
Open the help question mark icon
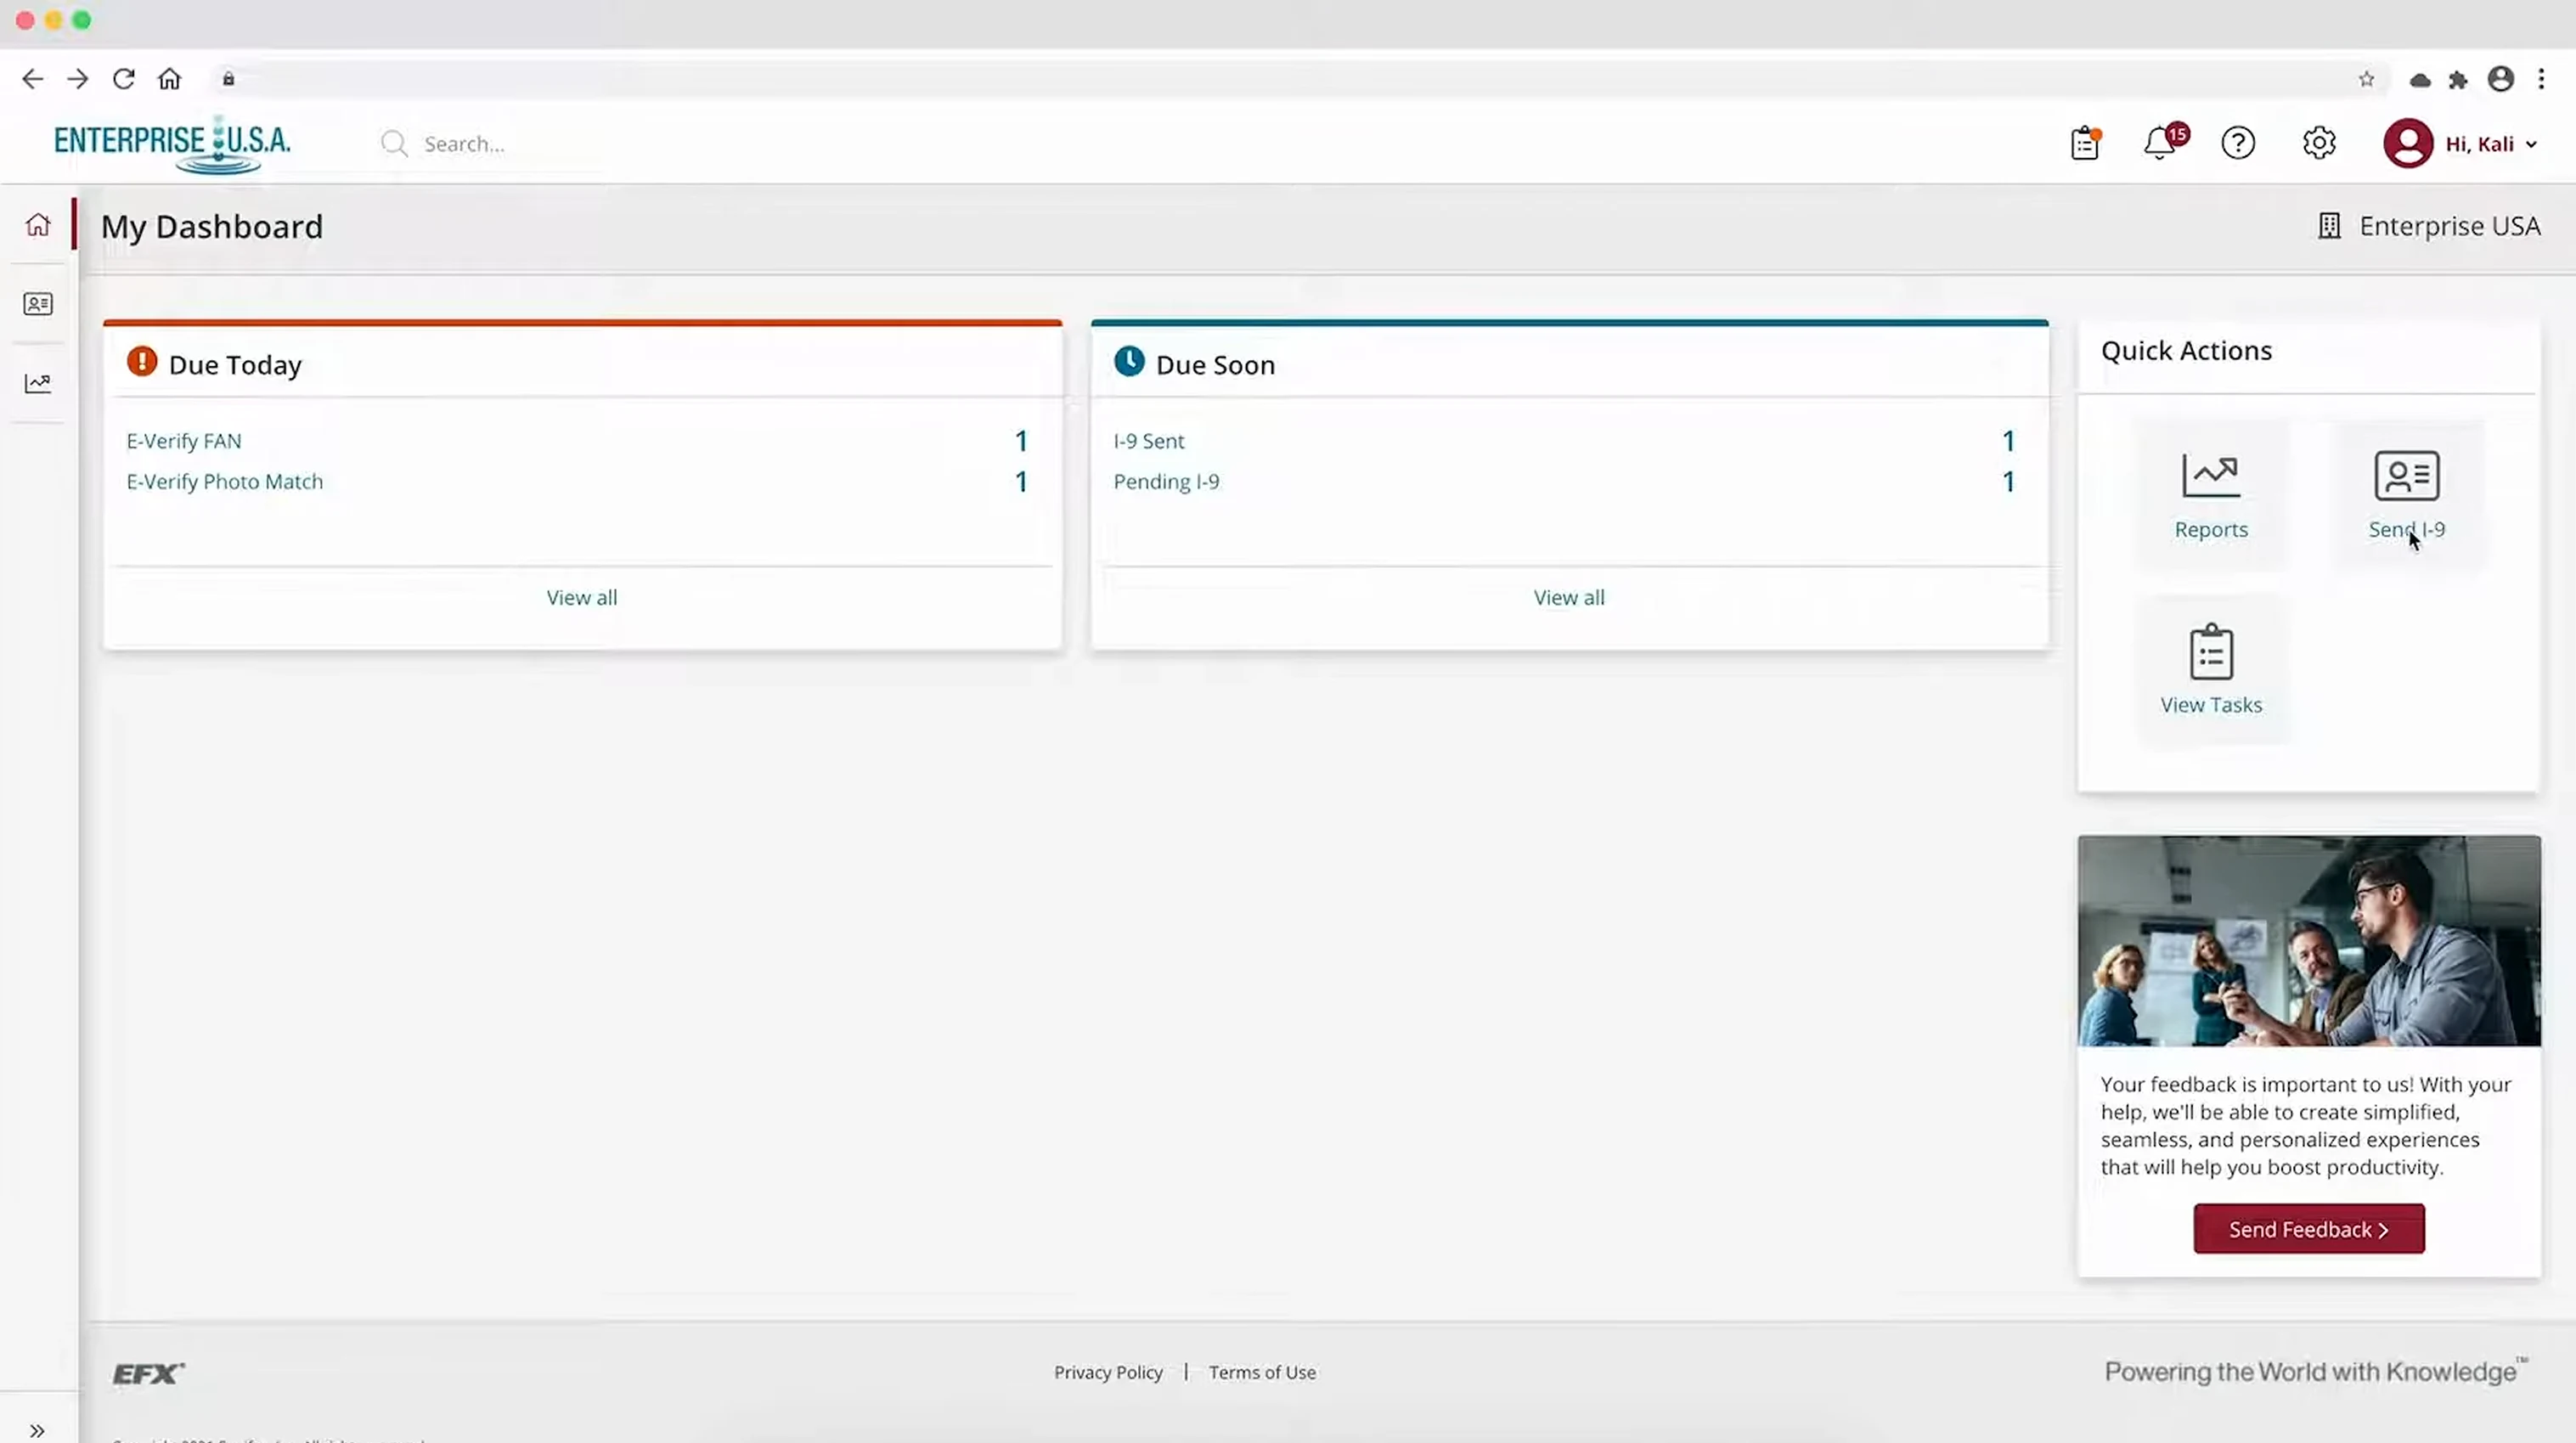(2238, 143)
